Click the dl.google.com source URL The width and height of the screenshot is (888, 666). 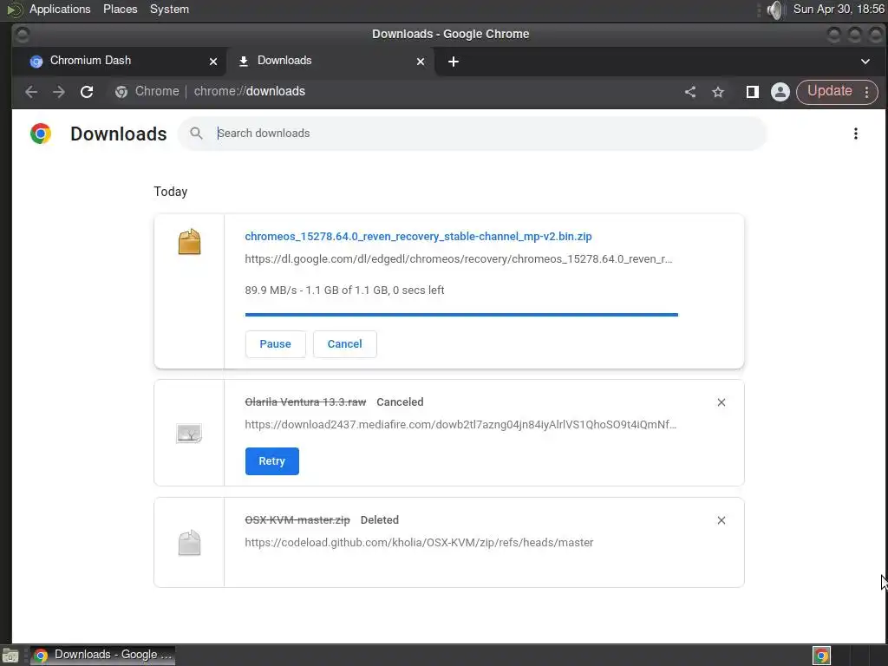click(458, 259)
